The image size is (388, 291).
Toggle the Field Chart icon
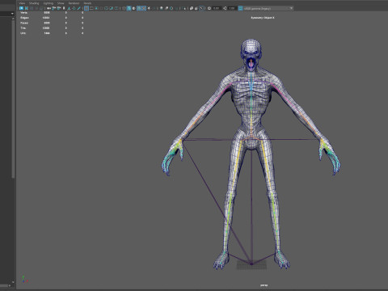pyautogui.click(x=106, y=8)
